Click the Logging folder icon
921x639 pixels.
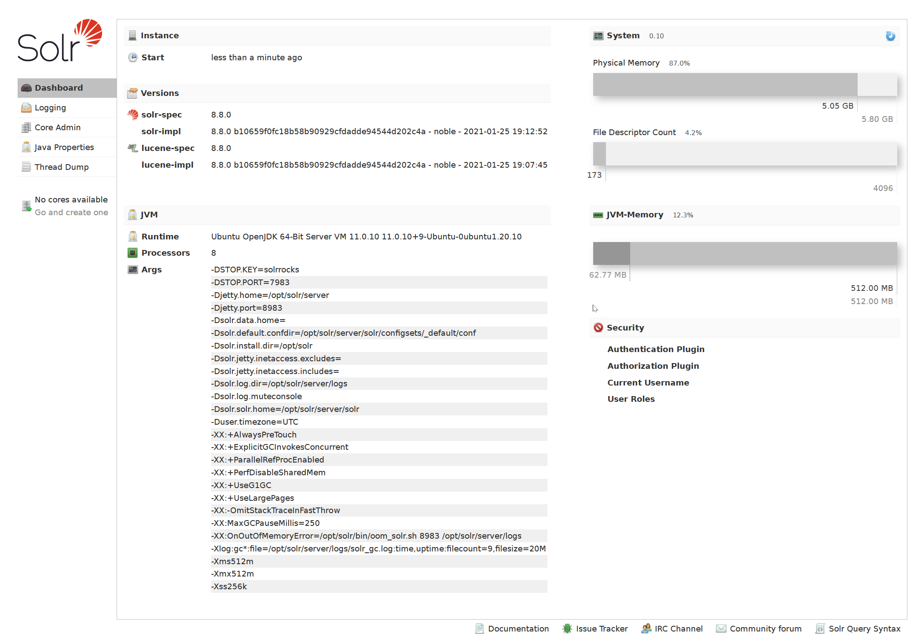click(26, 108)
